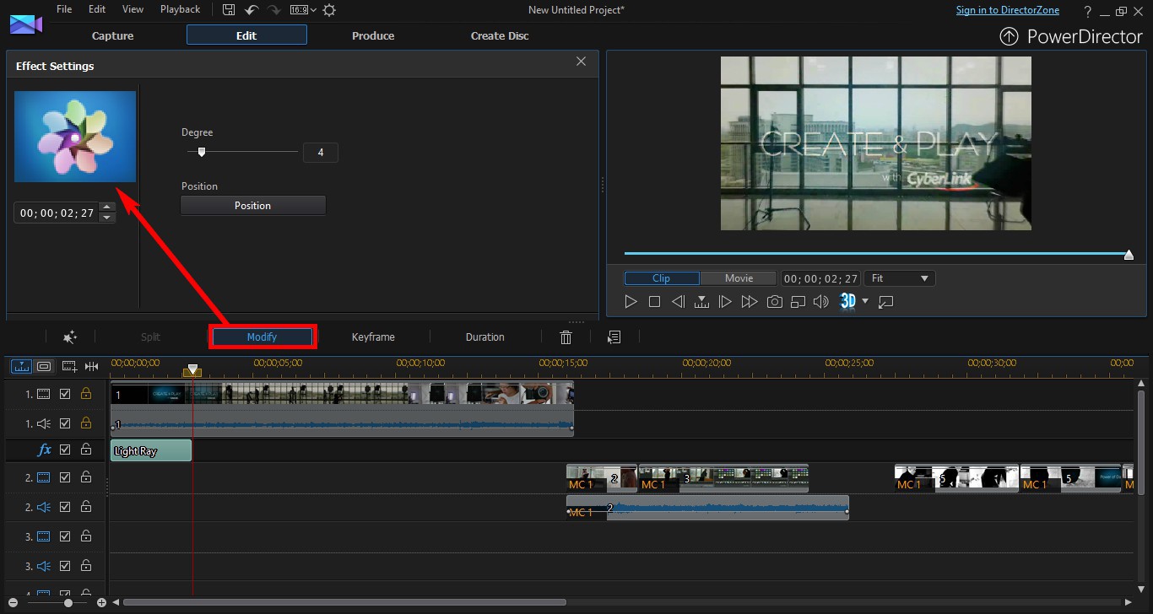Screen dimensions: 1153x614
Task: Set preview quality/display options icon
Action: coord(798,301)
